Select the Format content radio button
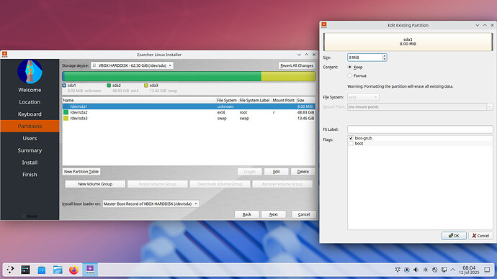This screenshot has height=279, width=497. click(x=349, y=76)
